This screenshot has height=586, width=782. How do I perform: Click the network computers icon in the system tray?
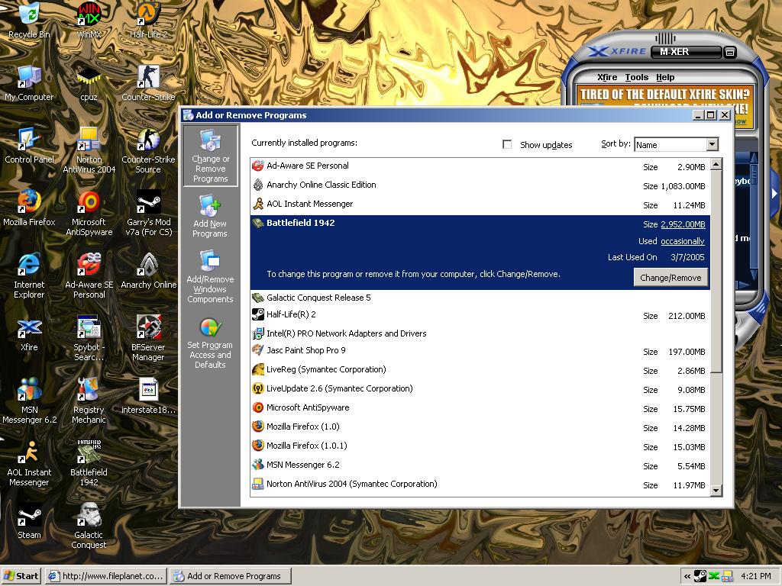tap(727, 576)
